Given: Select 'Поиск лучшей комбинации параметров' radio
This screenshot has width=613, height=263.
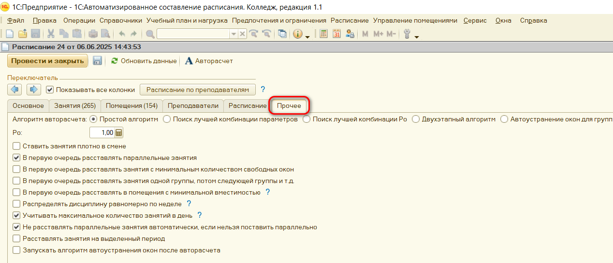Looking at the screenshot, I should tap(167, 119).
